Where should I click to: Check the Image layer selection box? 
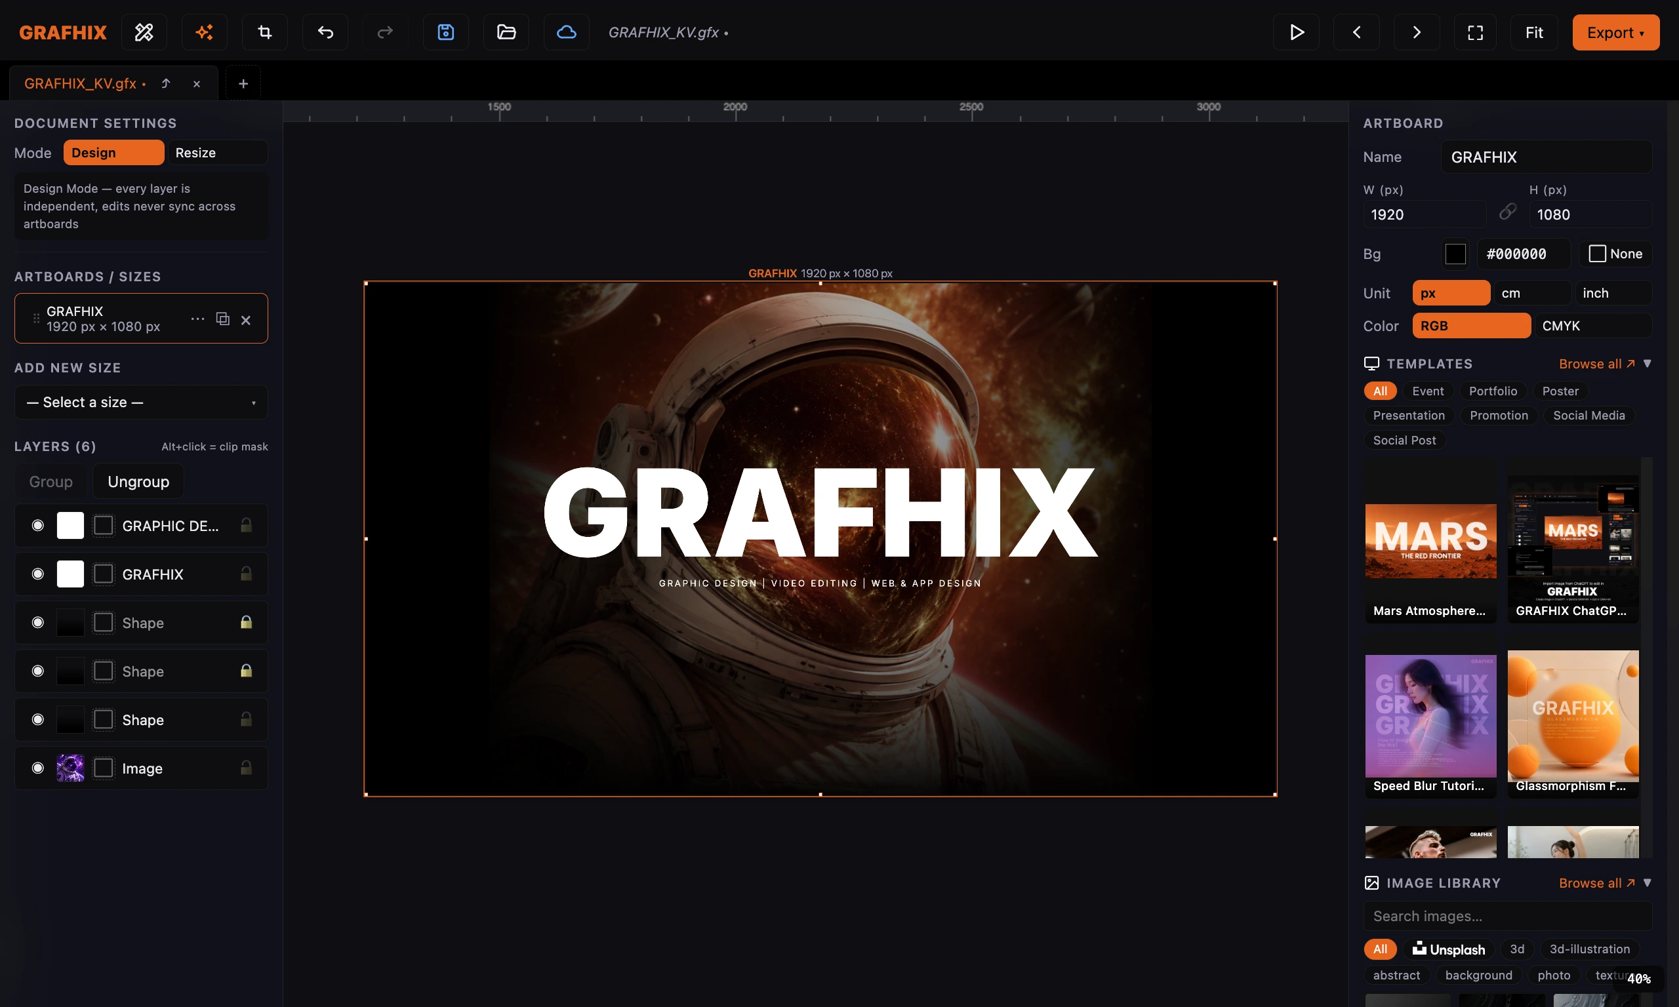coord(103,768)
